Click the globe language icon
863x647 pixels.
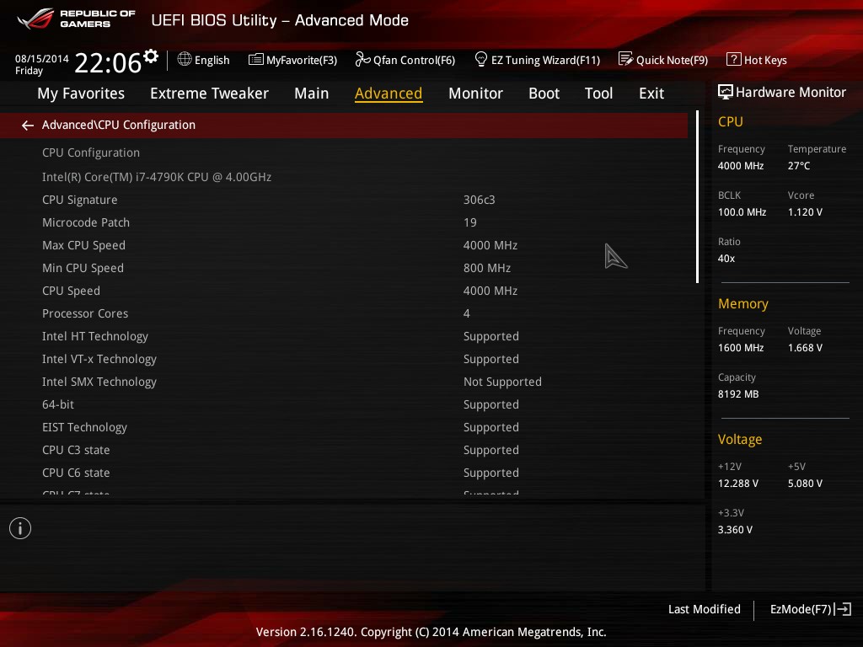185,59
